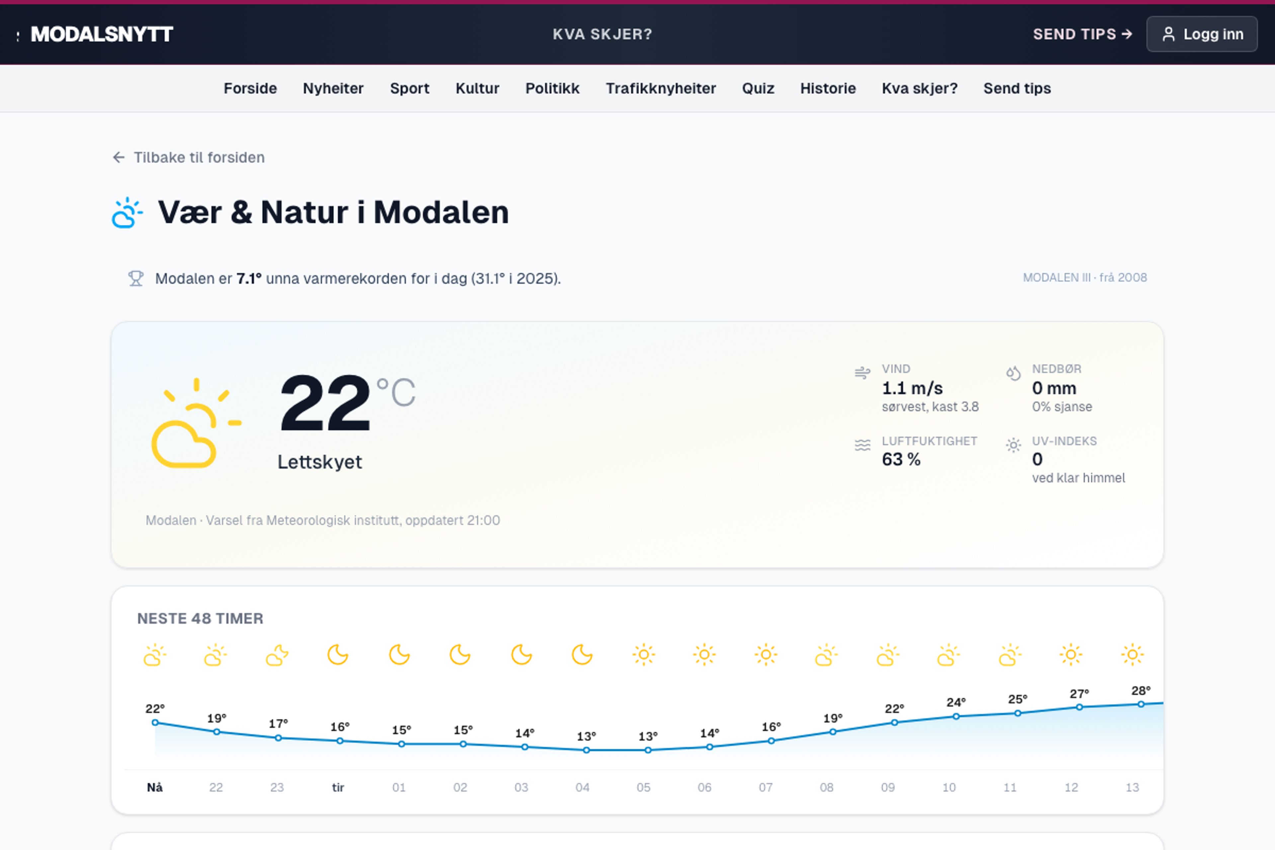Image resolution: width=1275 pixels, height=850 pixels.
Task: Click the sun icon above hour 07
Action: 765,655
